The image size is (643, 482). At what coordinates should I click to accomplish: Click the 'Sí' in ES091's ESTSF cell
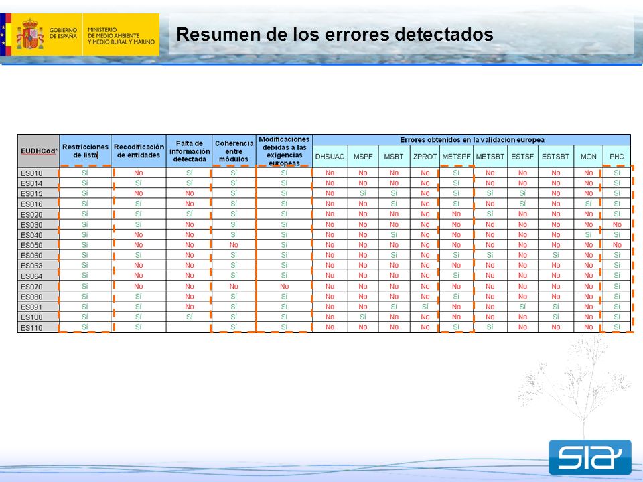coord(522,307)
